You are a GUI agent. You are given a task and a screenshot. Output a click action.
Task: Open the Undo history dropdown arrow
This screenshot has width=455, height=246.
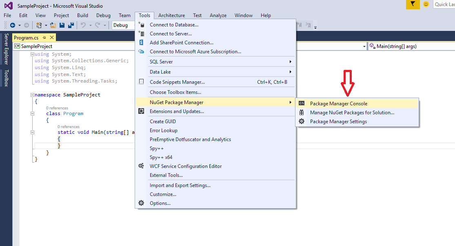[x=90, y=26]
